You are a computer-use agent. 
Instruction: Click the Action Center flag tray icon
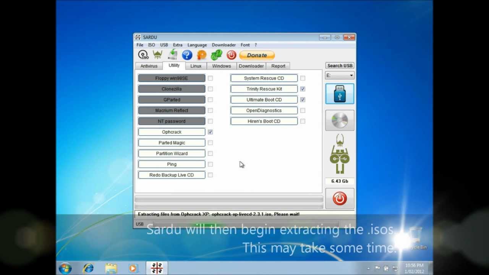(377, 268)
